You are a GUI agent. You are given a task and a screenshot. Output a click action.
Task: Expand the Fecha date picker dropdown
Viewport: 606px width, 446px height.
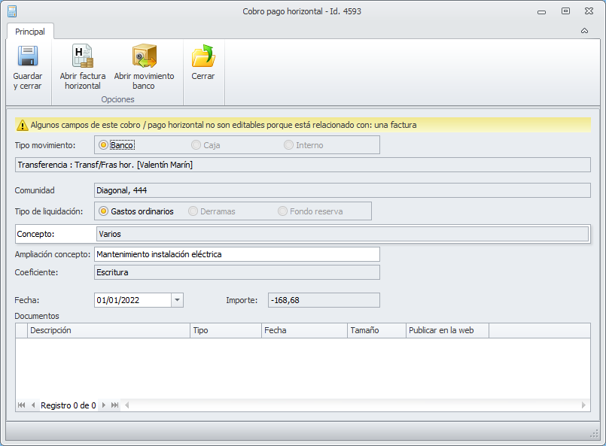pyautogui.click(x=177, y=300)
